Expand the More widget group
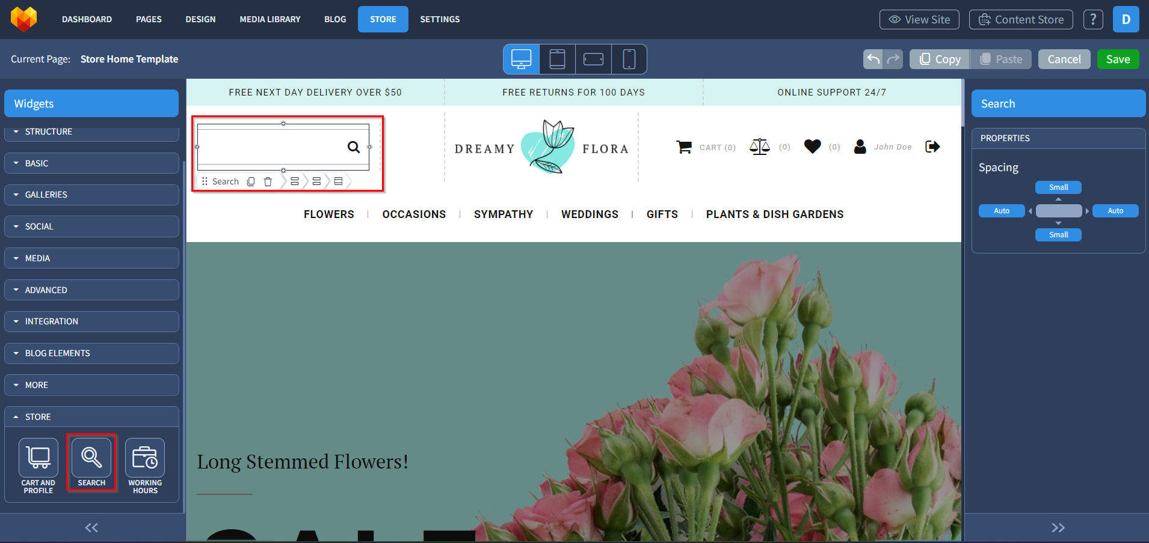1149x543 pixels. (91, 385)
